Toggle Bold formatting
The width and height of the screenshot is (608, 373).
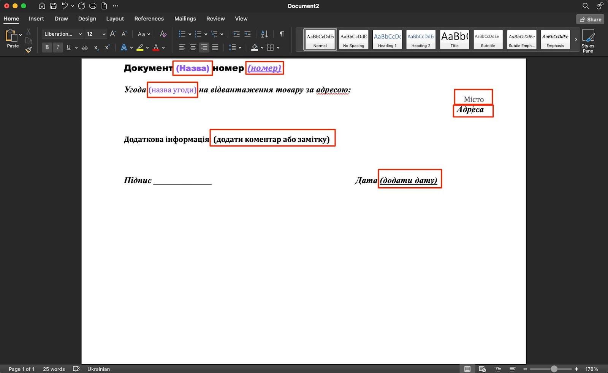pos(47,47)
